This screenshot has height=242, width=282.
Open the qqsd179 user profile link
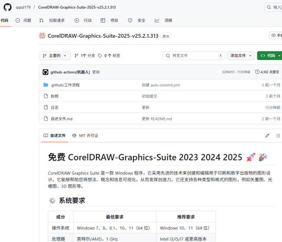pyautogui.click(x=23, y=7)
